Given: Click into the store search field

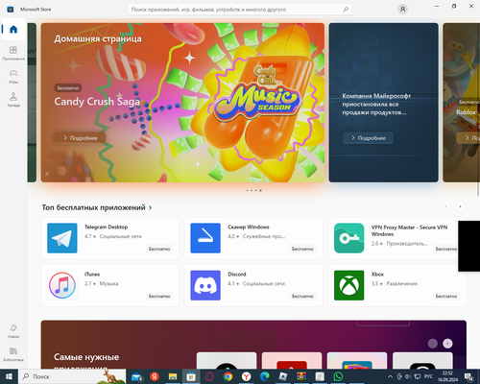Looking at the screenshot, I should tap(240, 10).
